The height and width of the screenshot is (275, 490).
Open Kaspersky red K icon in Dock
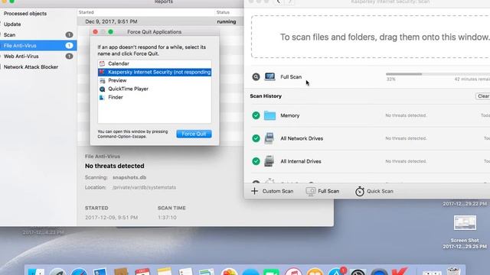click(400, 271)
